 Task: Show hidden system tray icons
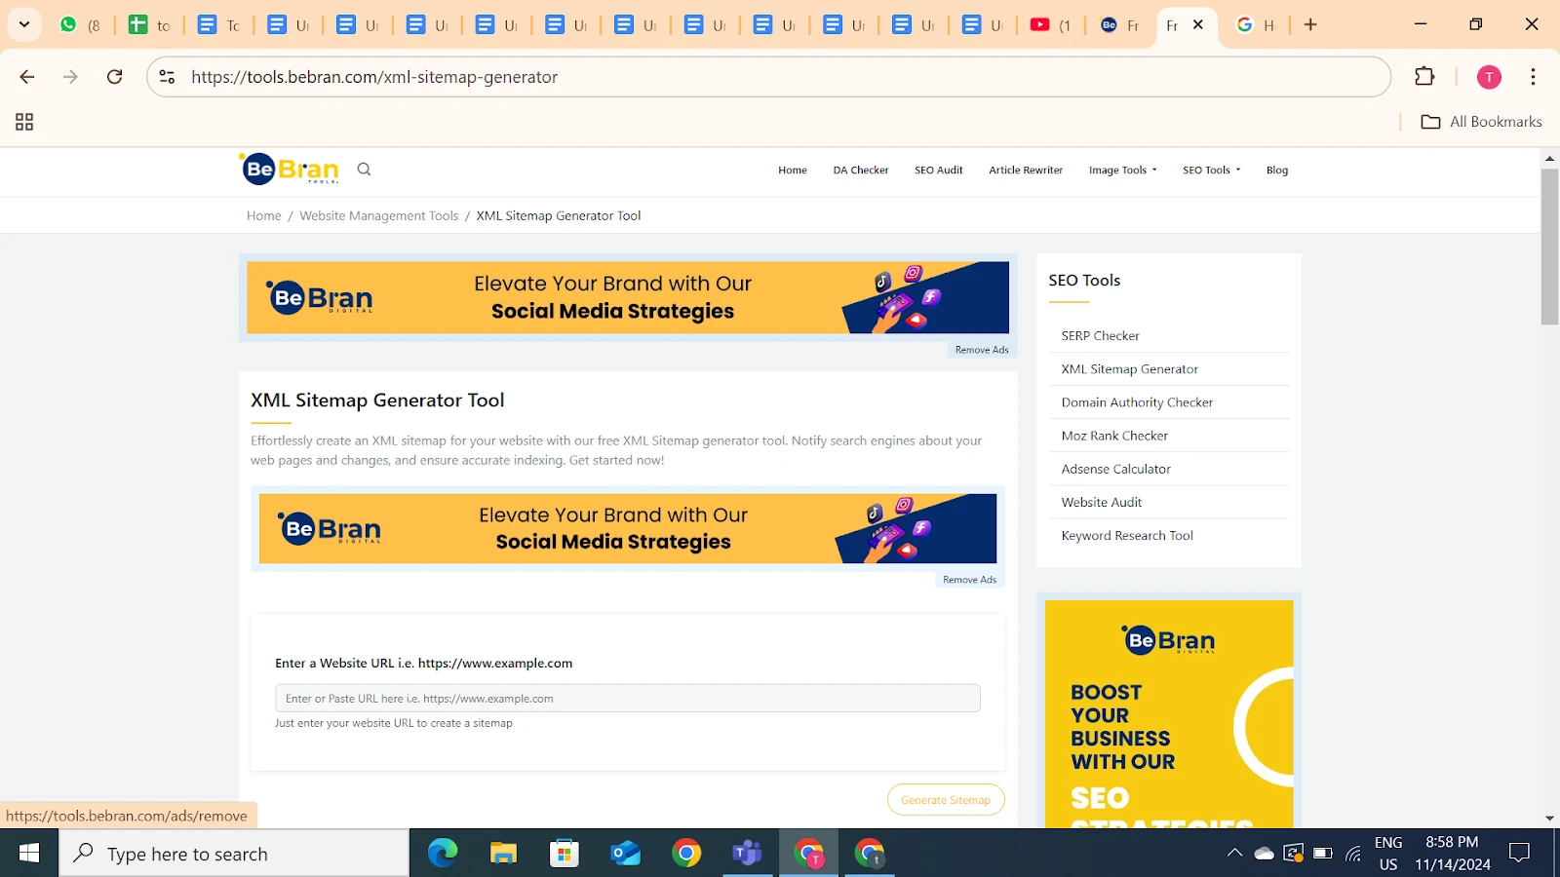[x=1234, y=854]
